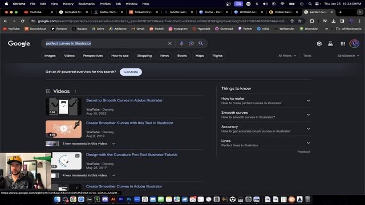The image size is (365, 205).
Task: Switch to the Stream Drip browser tab
Action: [x=143, y=12]
